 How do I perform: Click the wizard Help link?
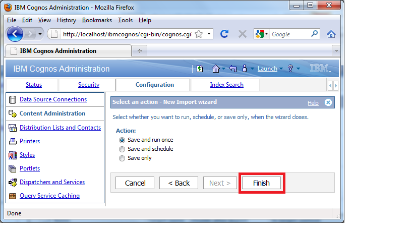313,103
